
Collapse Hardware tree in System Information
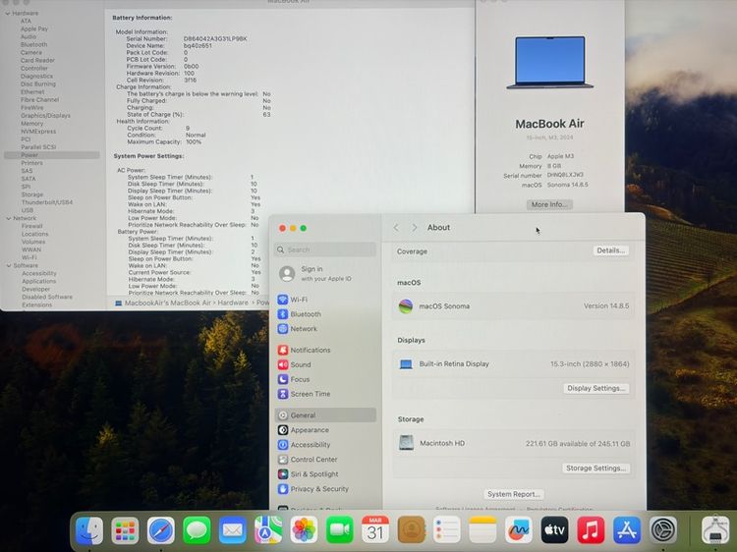tap(8, 14)
